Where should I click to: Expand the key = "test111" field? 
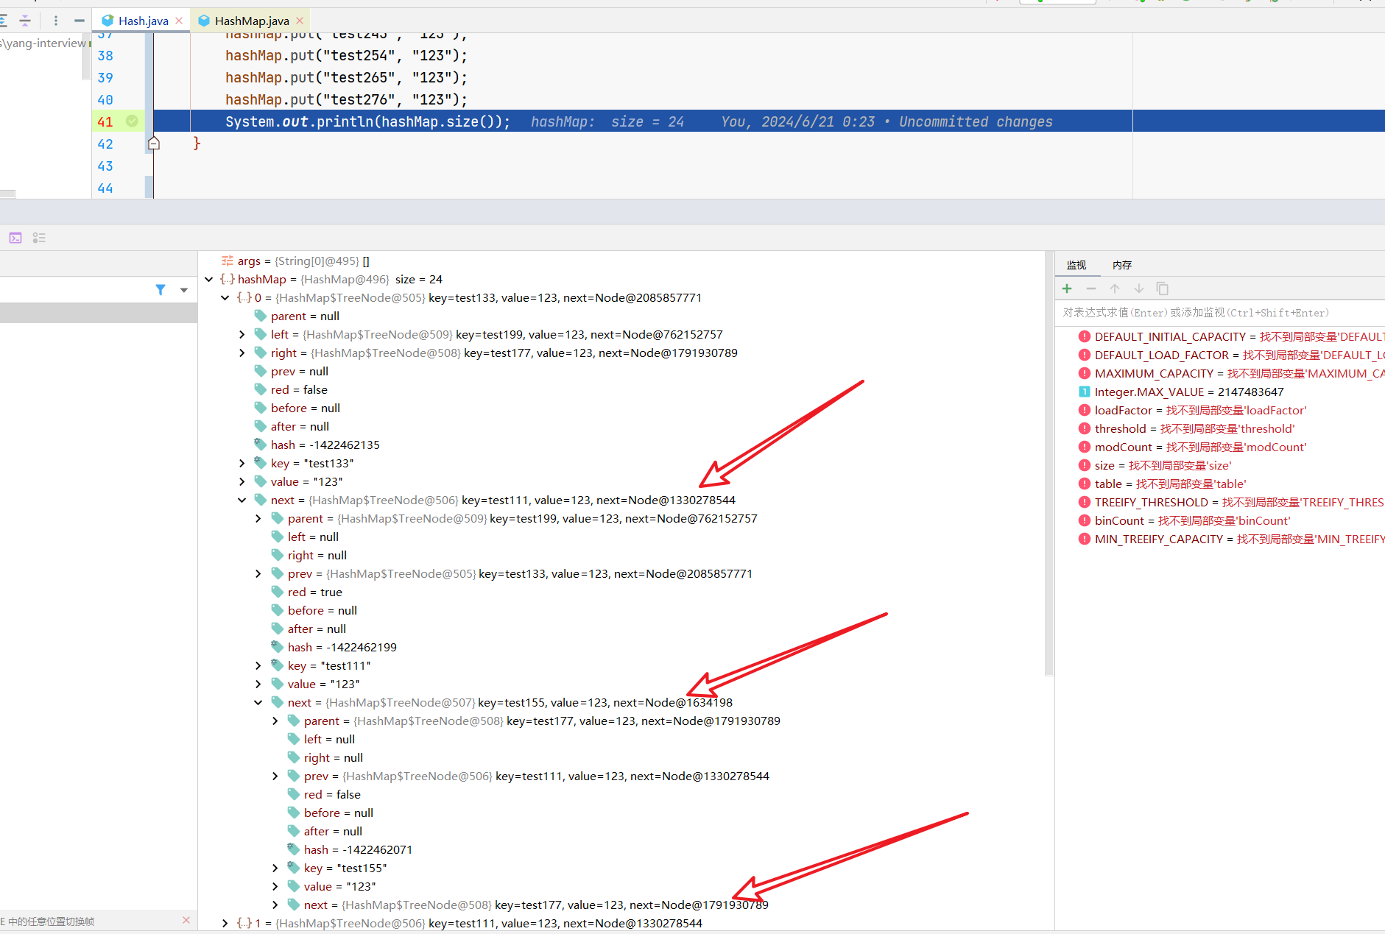coord(258,666)
